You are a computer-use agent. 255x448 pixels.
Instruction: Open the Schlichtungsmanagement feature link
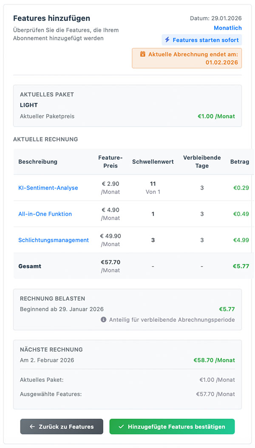54,240
